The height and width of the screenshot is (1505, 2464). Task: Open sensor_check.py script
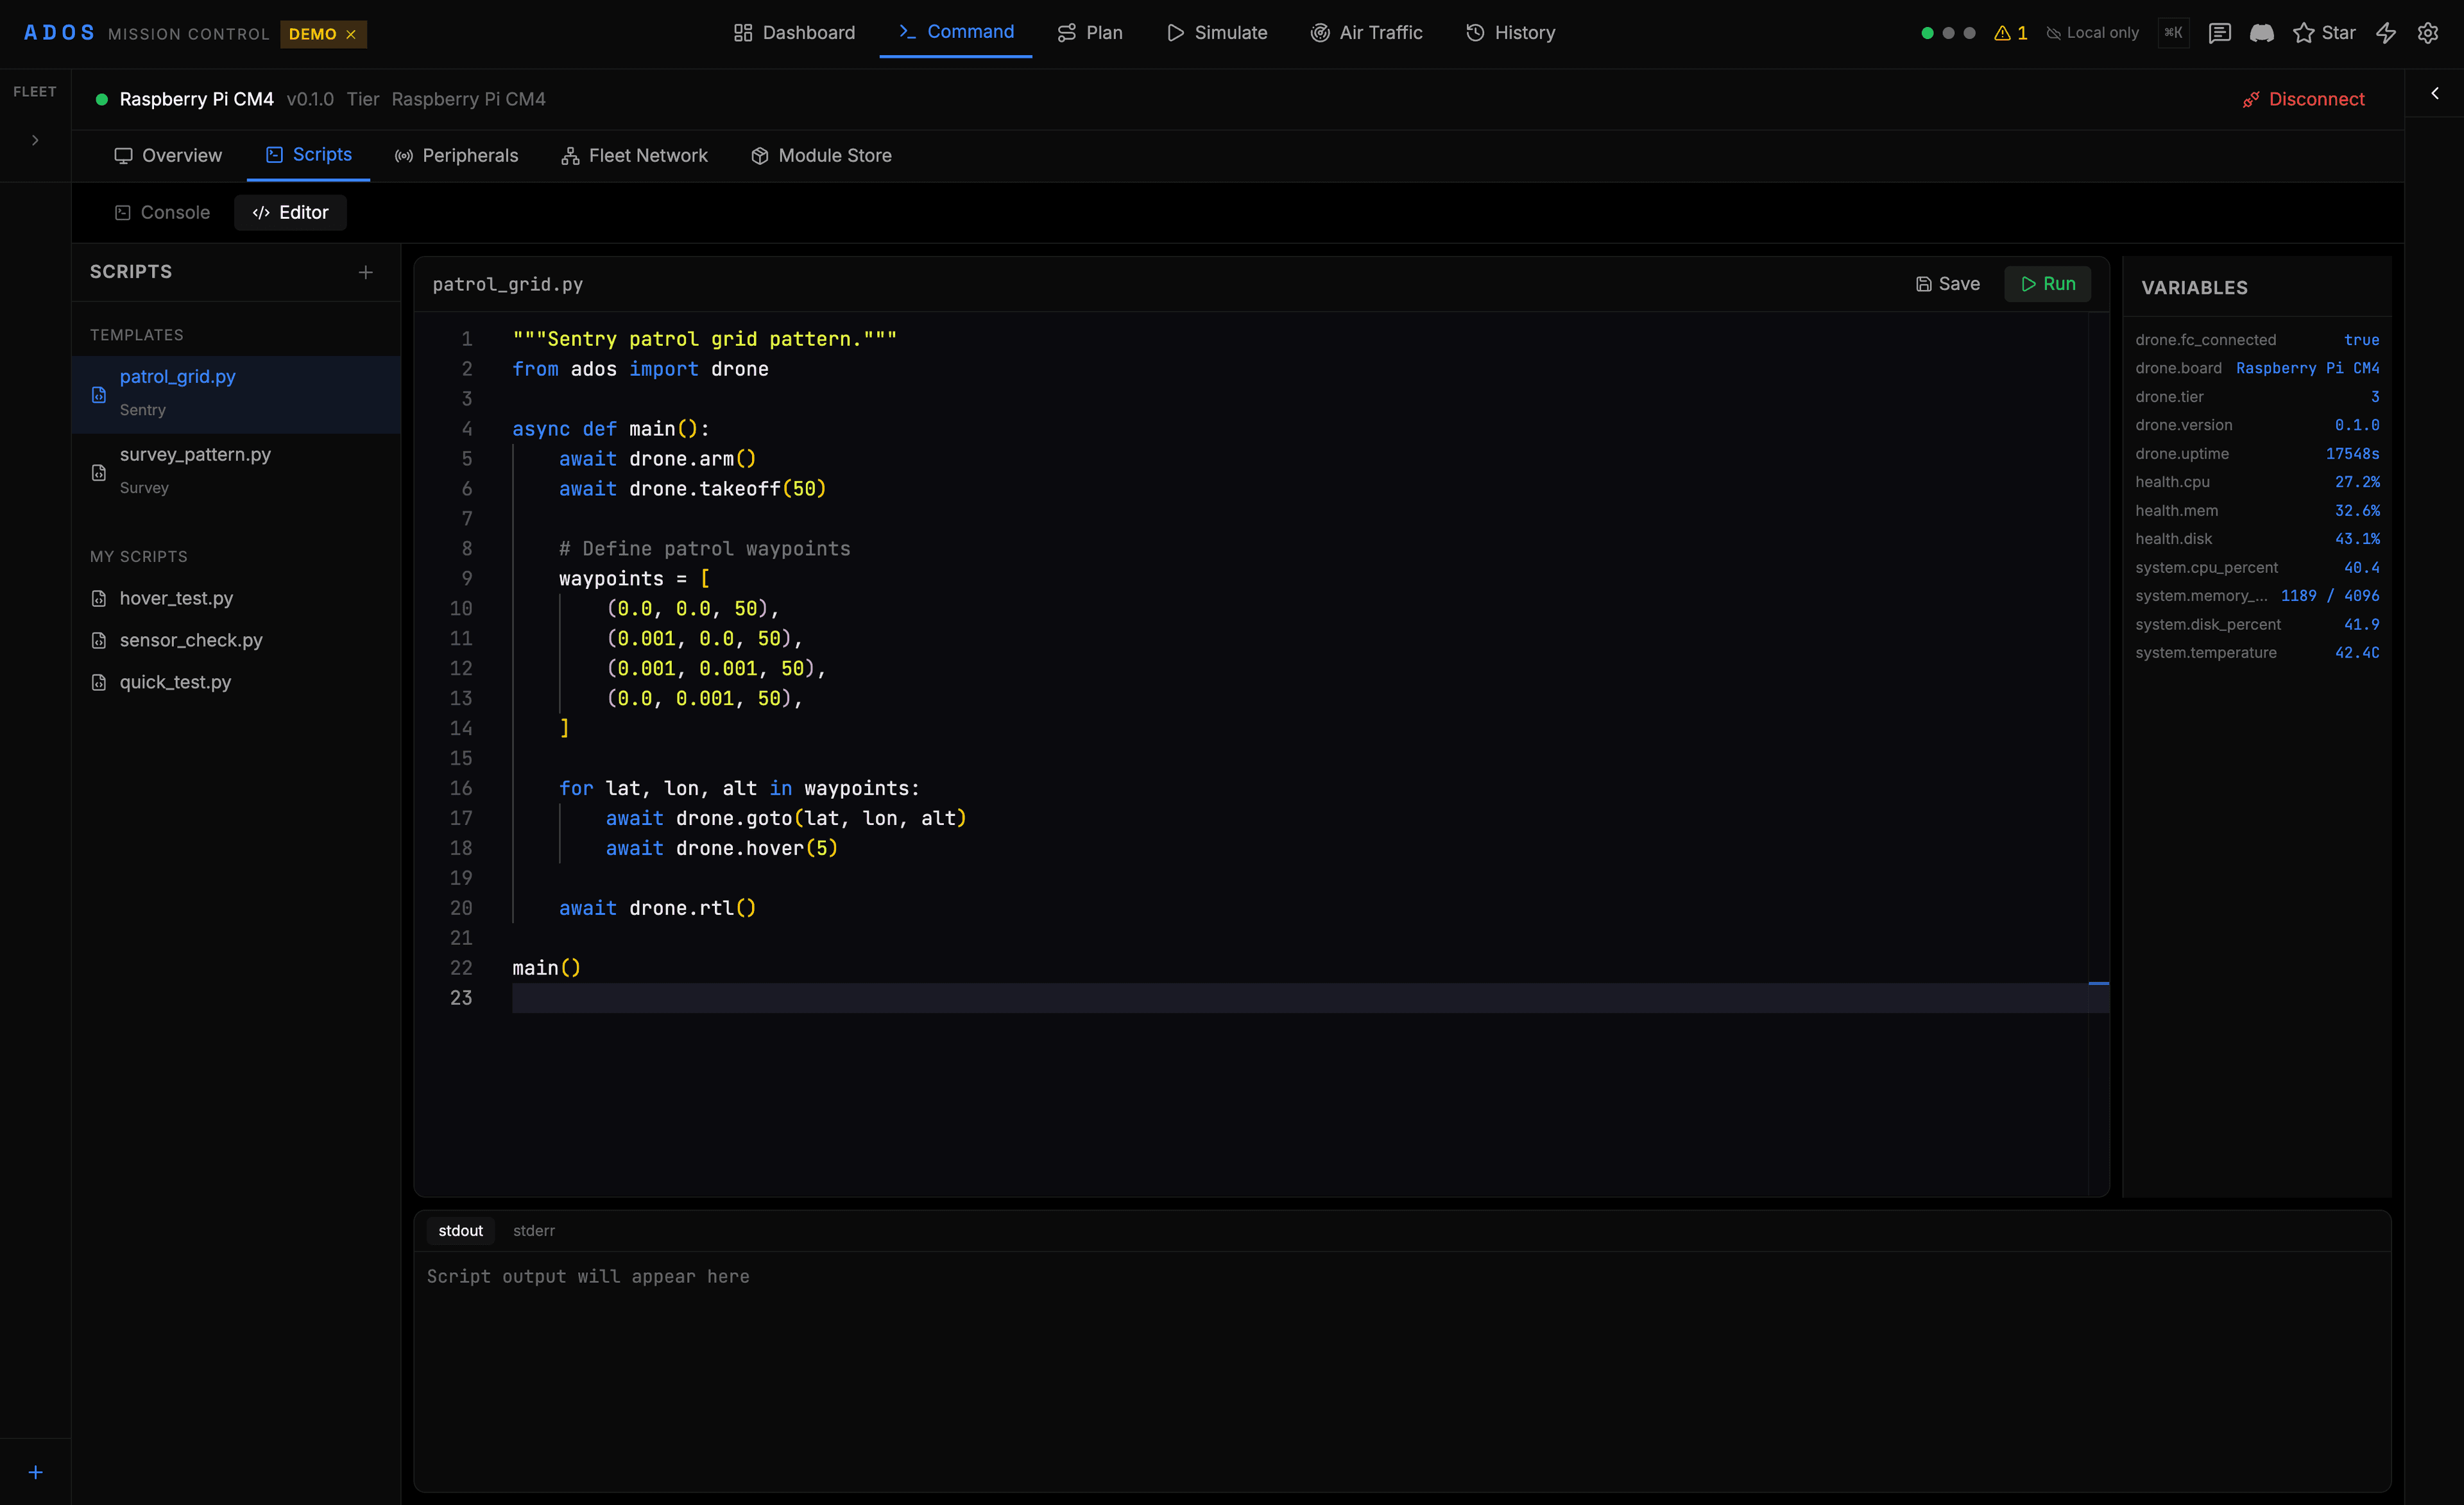tap(236, 640)
